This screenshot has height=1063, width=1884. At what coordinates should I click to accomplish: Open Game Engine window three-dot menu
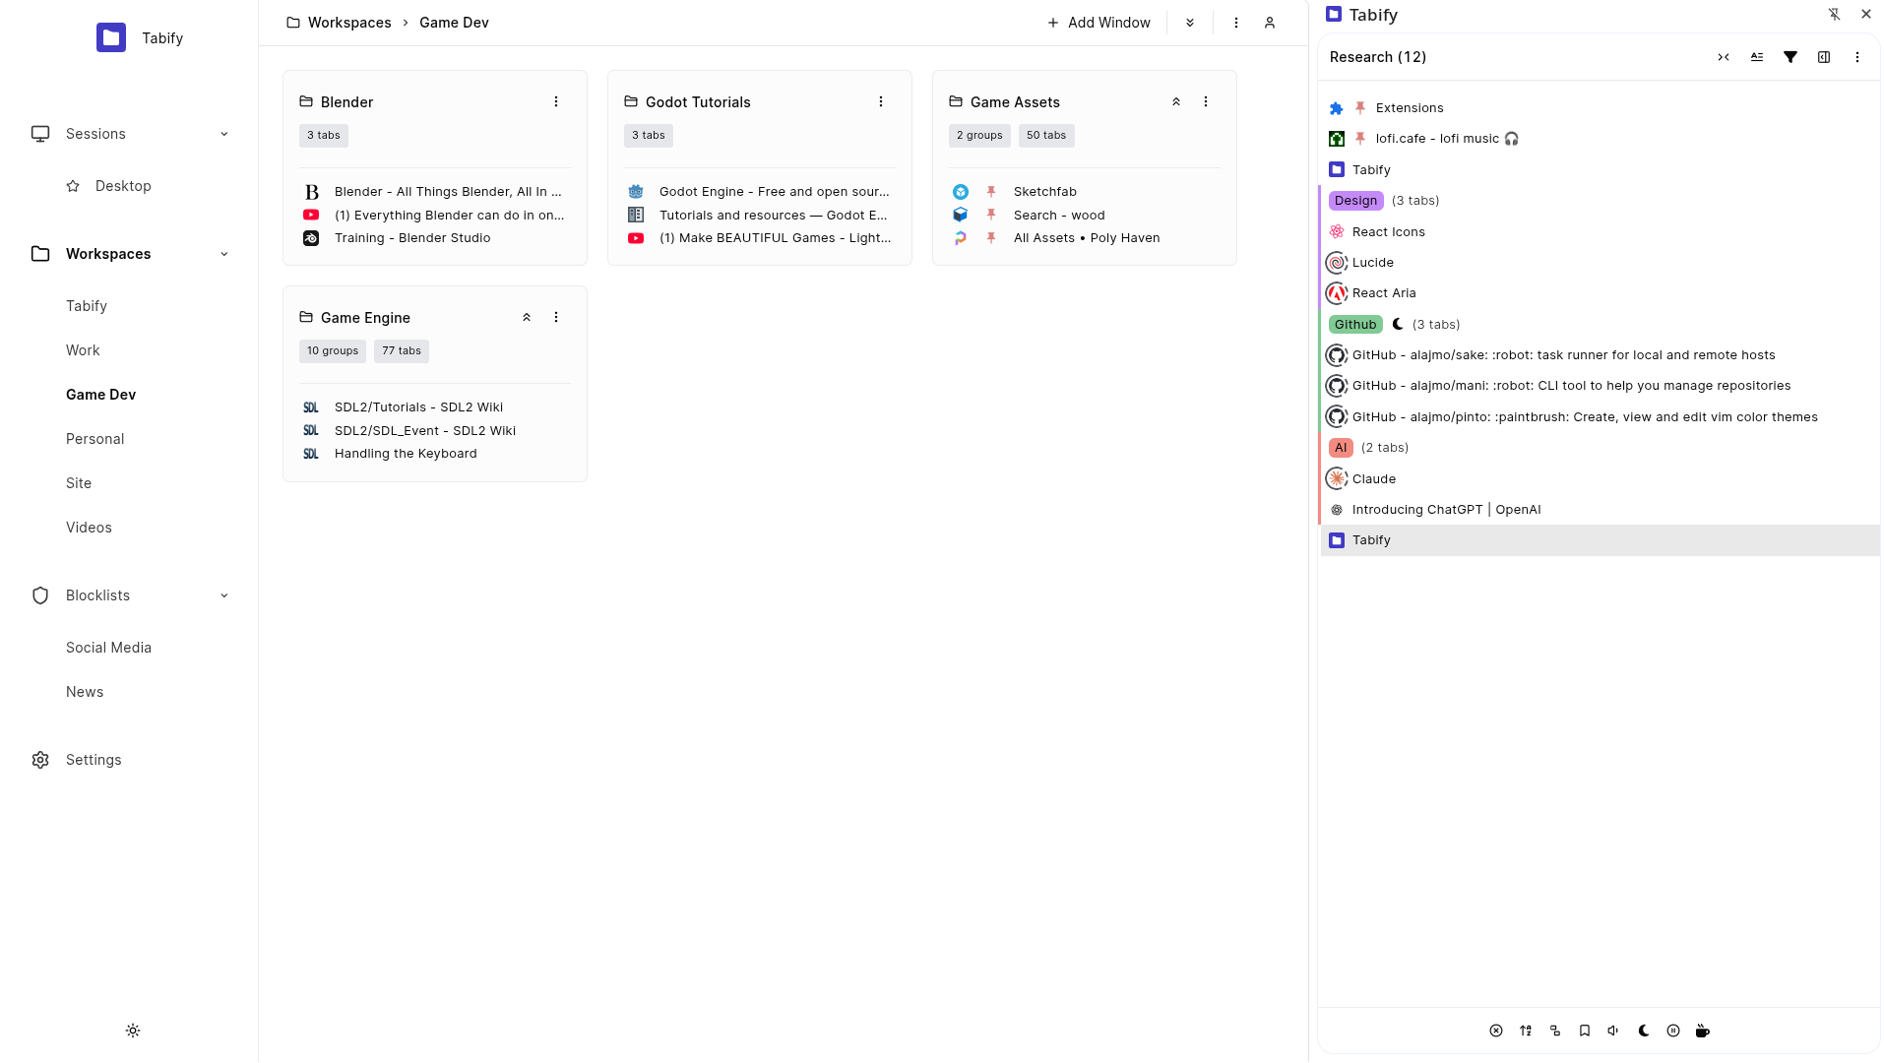tap(556, 317)
